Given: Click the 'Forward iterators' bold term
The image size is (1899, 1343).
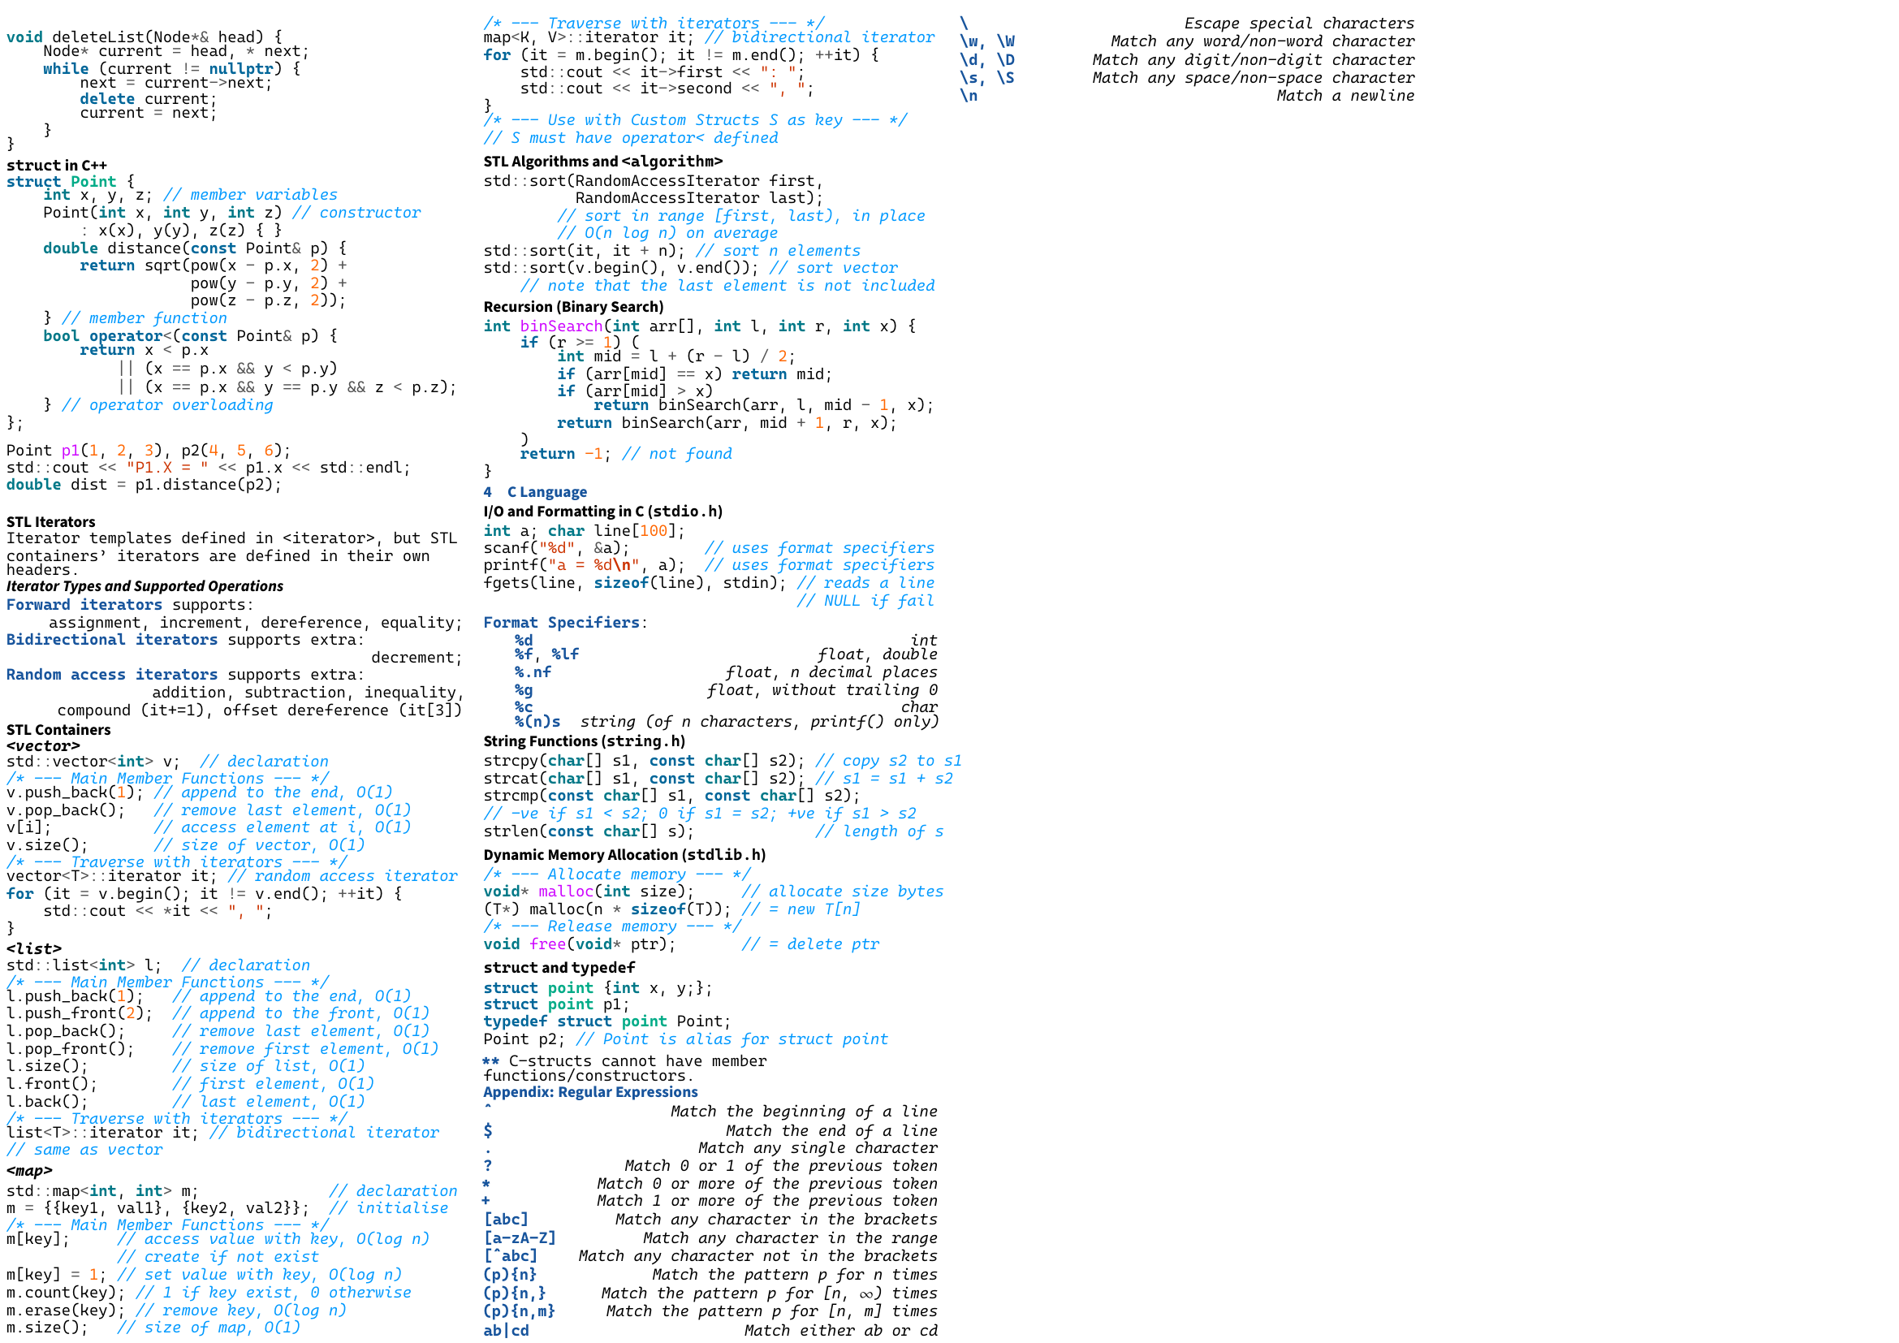Looking at the screenshot, I should [x=84, y=606].
